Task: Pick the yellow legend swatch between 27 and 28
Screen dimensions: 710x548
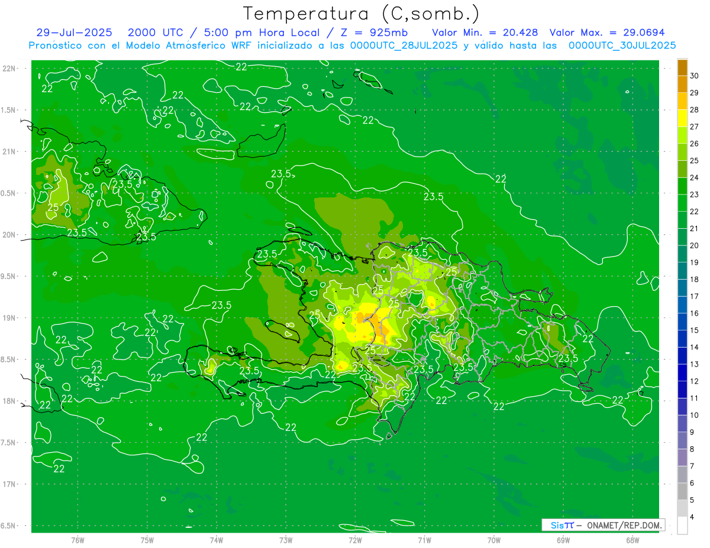Action: click(x=682, y=118)
